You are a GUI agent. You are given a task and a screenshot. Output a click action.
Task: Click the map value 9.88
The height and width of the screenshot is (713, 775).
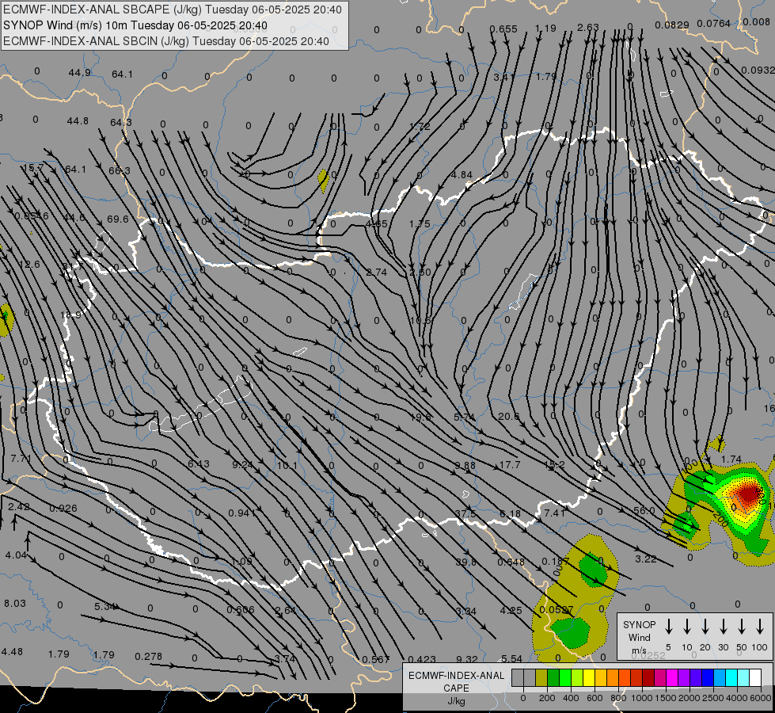(x=465, y=465)
